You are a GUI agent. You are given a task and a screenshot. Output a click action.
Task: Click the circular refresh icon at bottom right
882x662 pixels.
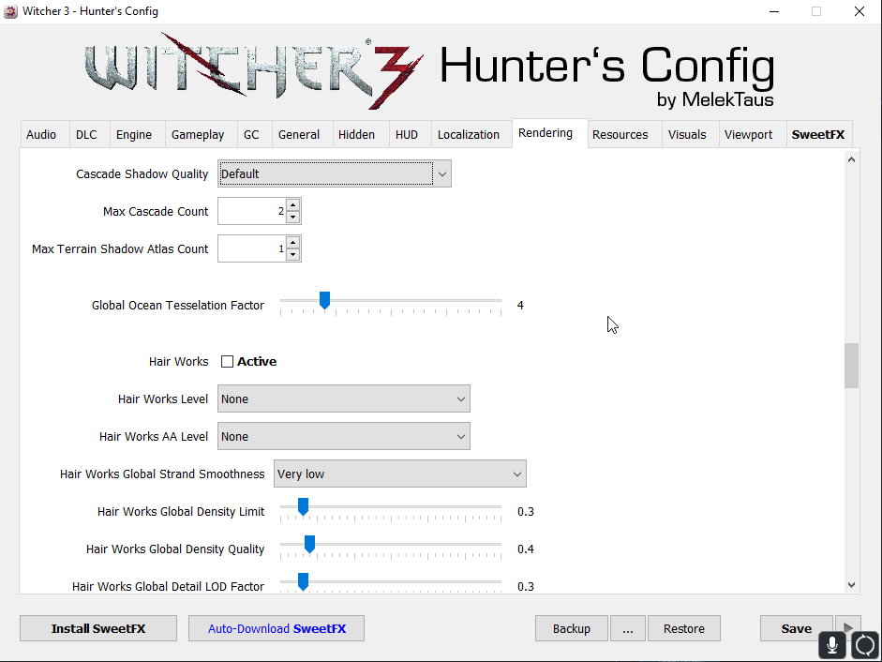click(x=864, y=645)
